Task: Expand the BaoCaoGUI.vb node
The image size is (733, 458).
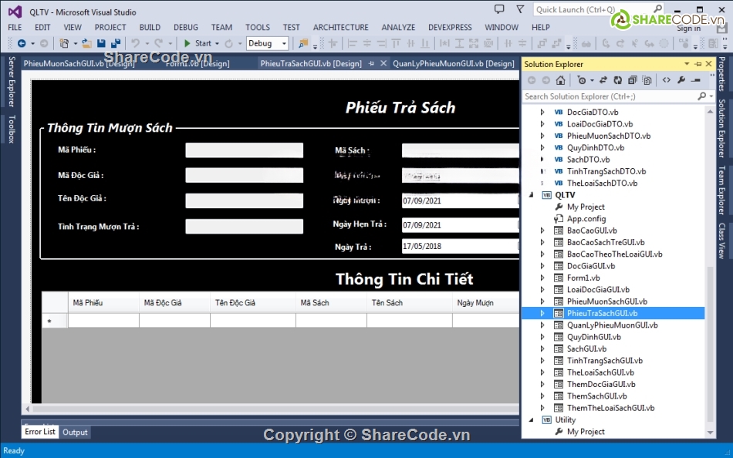Action: [x=542, y=231]
